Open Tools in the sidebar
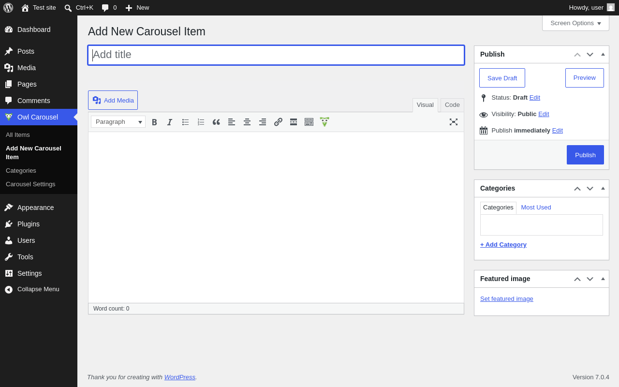 pyautogui.click(x=39, y=257)
